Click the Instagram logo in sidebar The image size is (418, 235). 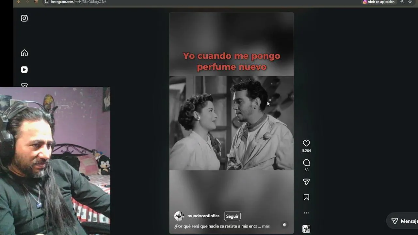coord(24,18)
